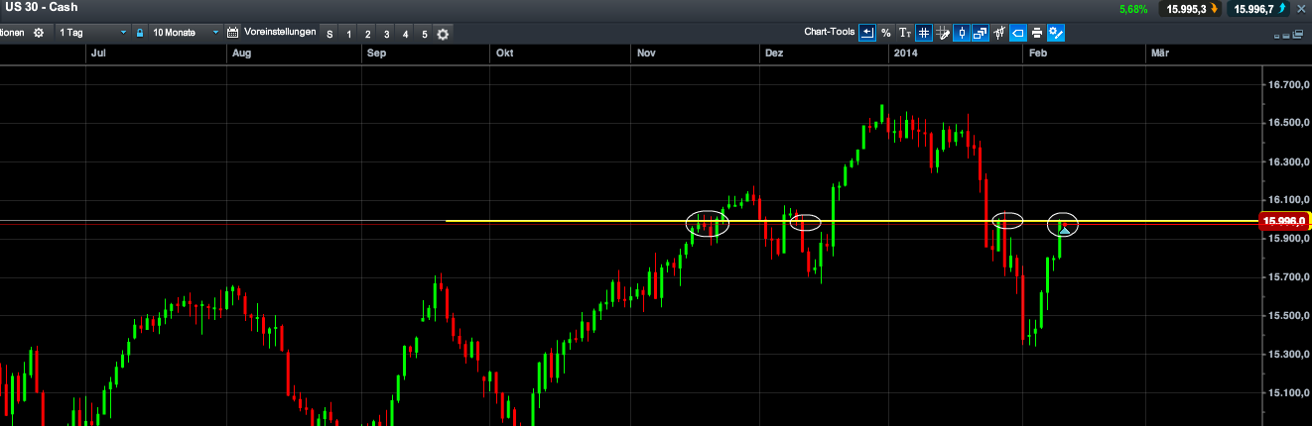Click the Jul time axis label
Image resolution: width=1312 pixels, height=426 pixels.
[97, 53]
